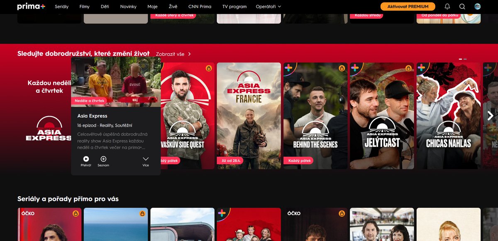
Task: Click Každý pátek badge on Behind the Scenes
Action: tap(298, 161)
